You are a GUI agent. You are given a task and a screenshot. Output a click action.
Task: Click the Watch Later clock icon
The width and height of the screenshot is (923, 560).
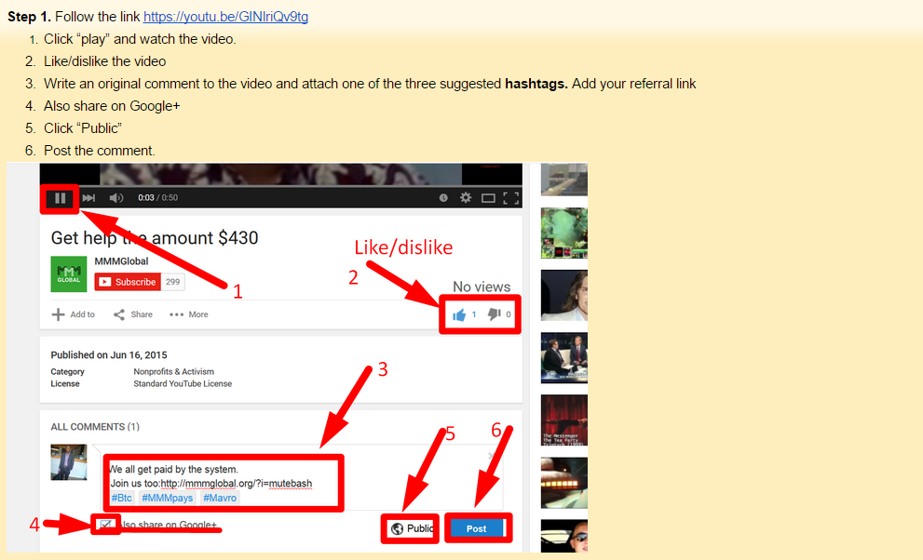[x=444, y=198]
